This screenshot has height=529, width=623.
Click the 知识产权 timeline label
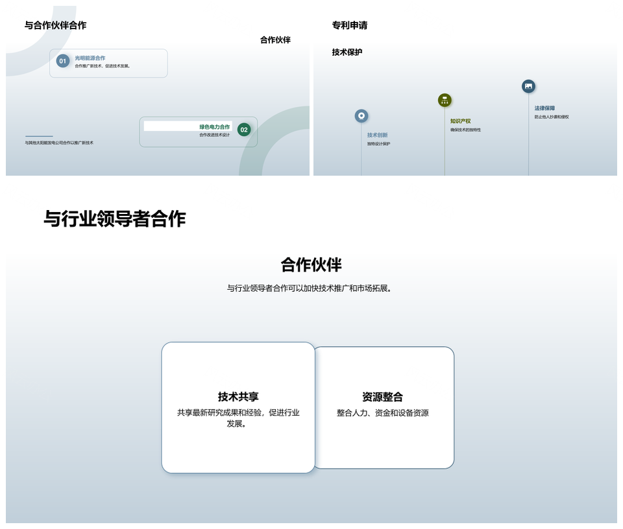(x=461, y=121)
